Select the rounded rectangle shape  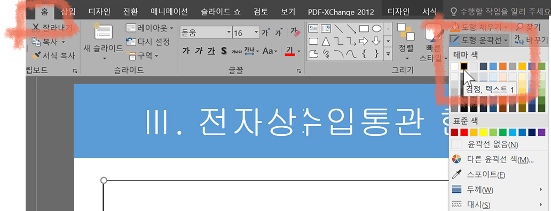(x=313, y=42)
